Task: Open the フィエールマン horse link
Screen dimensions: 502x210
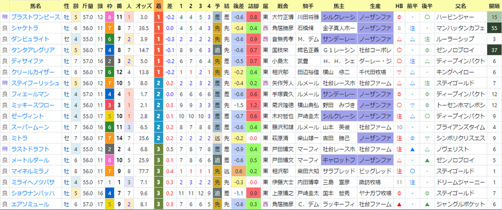Action: [30, 94]
